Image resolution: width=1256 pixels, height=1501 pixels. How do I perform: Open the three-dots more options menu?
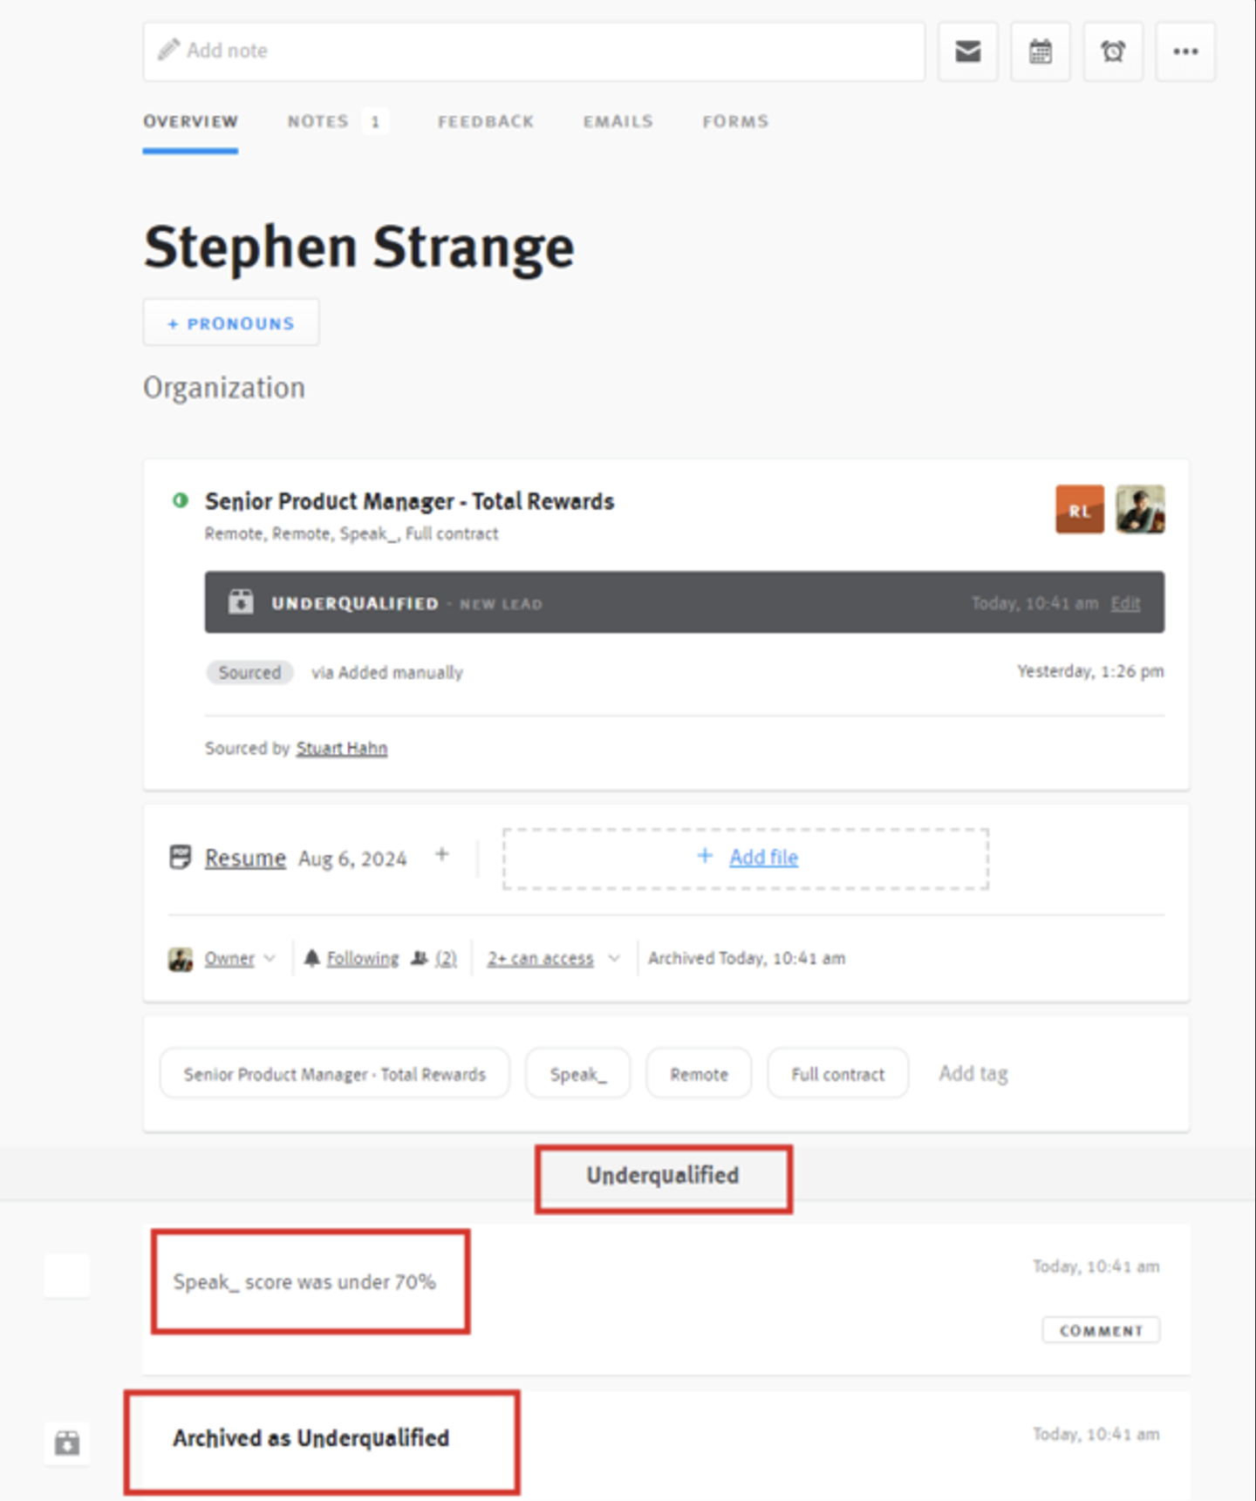tap(1185, 51)
